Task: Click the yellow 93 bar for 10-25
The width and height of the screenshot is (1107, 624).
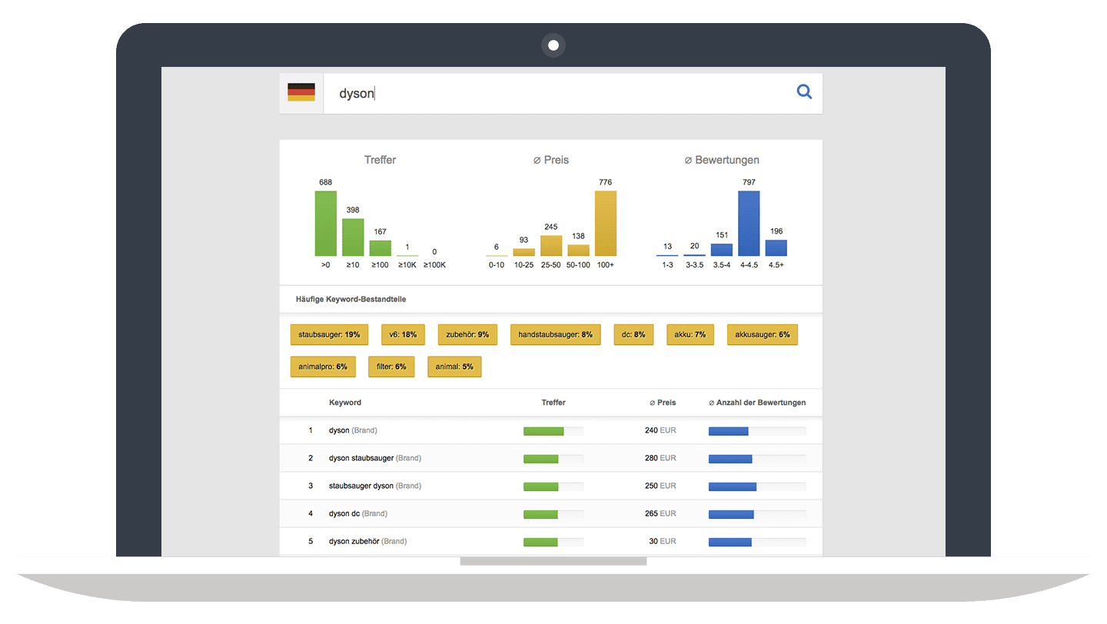Action: click(x=524, y=252)
